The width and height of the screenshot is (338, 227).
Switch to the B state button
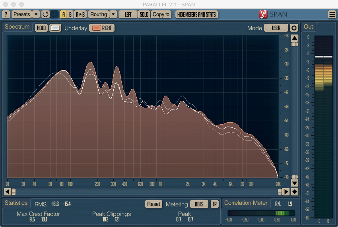[x=70, y=14]
